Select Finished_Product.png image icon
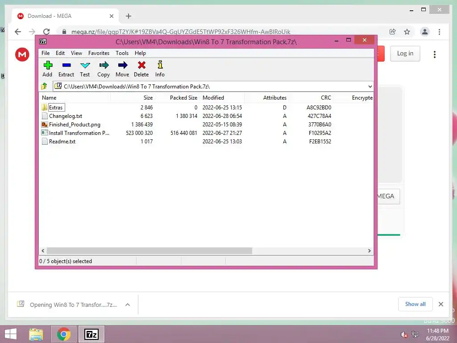Viewport: 457px width, 343px height. pyautogui.click(x=45, y=124)
